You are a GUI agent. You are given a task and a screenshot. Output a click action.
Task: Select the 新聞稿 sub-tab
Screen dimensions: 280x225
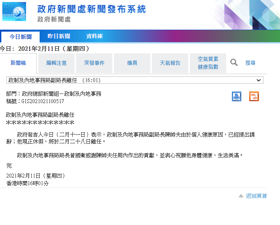coord(18,63)
